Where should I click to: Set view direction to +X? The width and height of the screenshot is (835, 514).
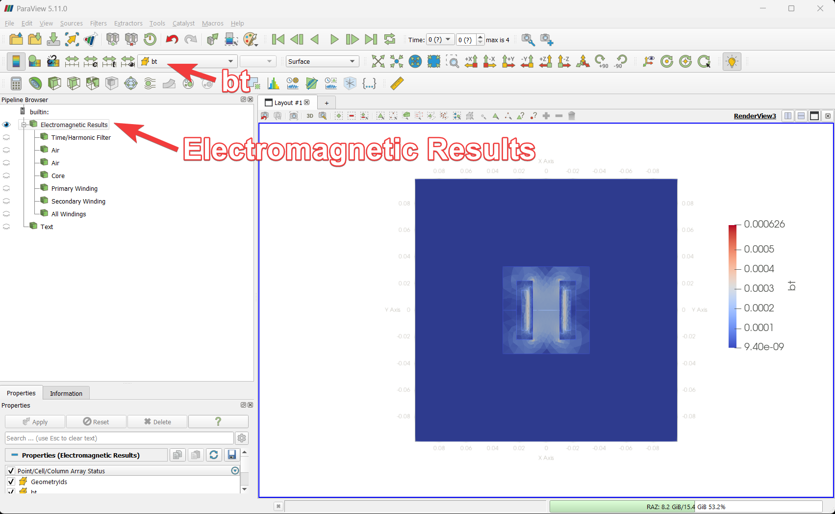pos(471,61)
